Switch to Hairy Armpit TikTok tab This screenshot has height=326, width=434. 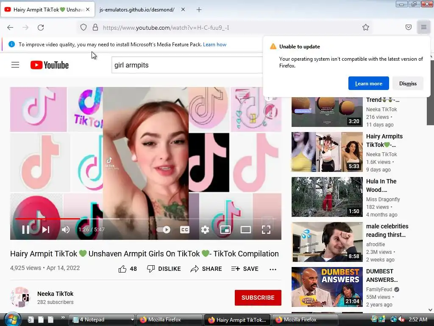[x=47, y=10]
